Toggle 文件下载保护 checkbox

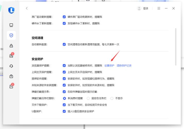(x=64, y=105)
